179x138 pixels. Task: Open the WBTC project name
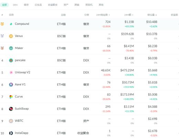pyautogui.click(x=19, y=121)
